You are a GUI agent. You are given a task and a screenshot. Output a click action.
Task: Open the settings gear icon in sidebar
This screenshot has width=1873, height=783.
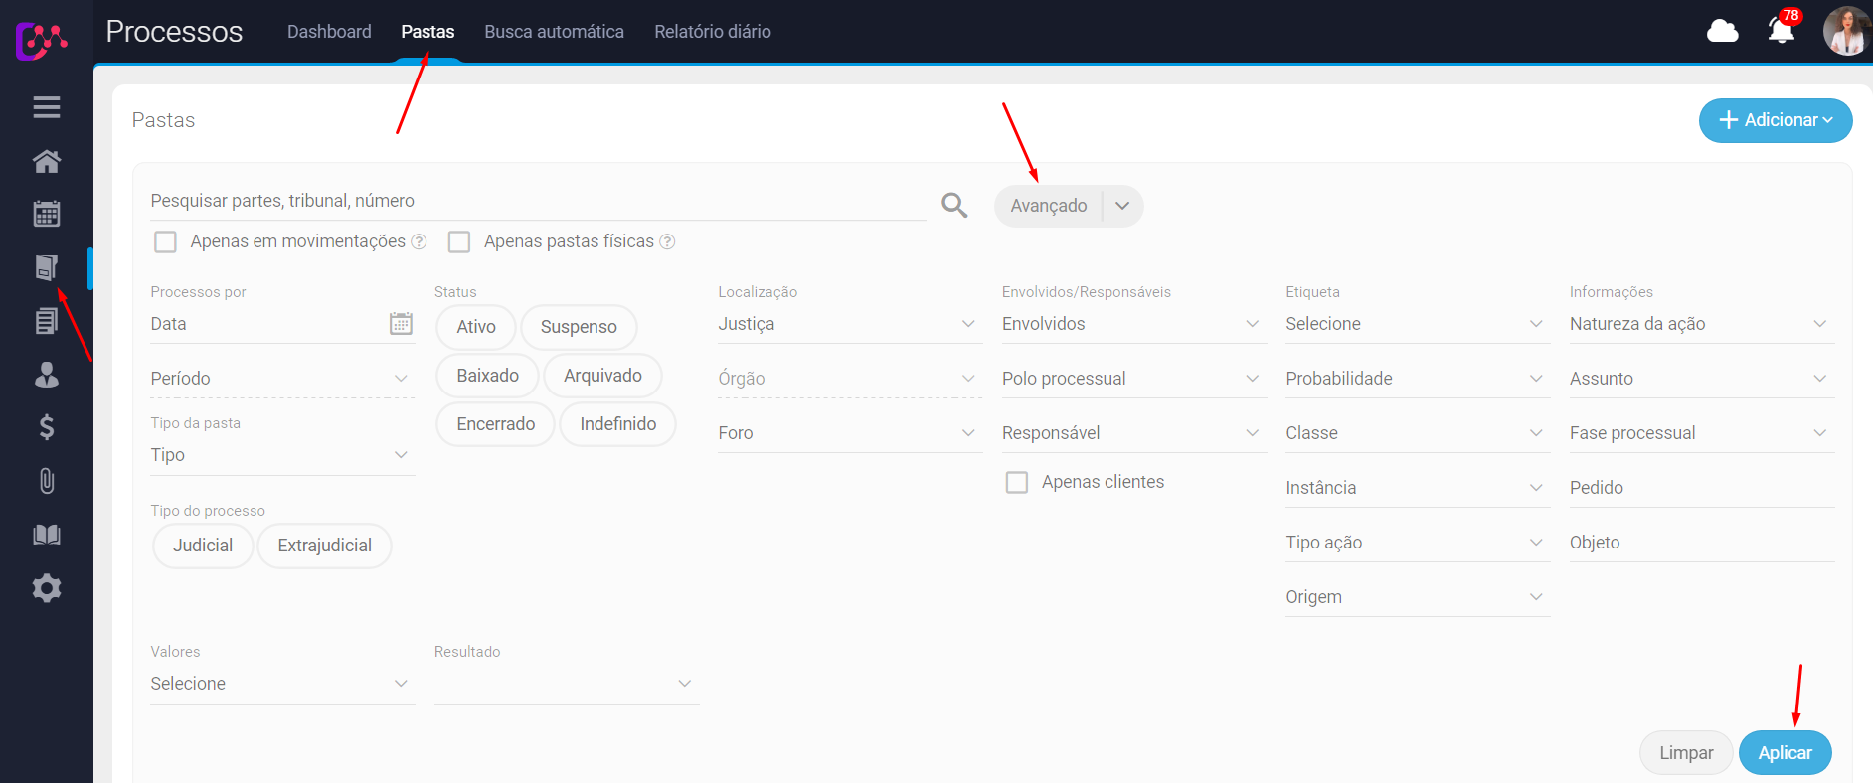47,588
